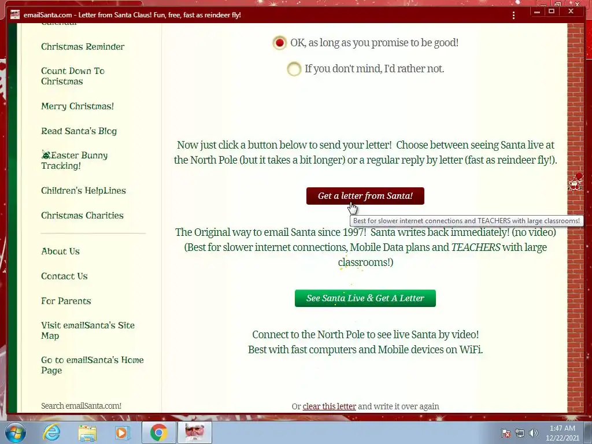This screenshot has height=444, width=592.
Task: Open File Explorer from the taskbar
Action: click(87, 432)
